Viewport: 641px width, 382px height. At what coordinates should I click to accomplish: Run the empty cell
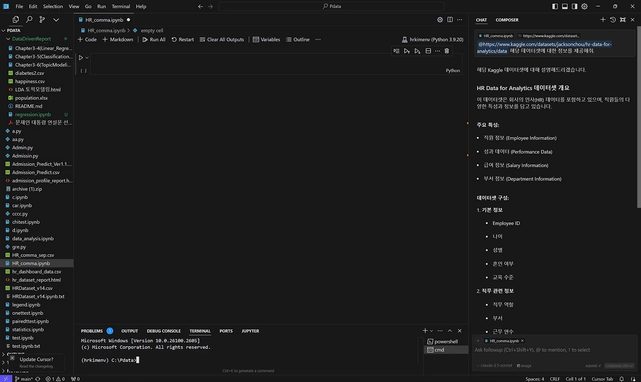pyautogui.click(x=81, y=58)
